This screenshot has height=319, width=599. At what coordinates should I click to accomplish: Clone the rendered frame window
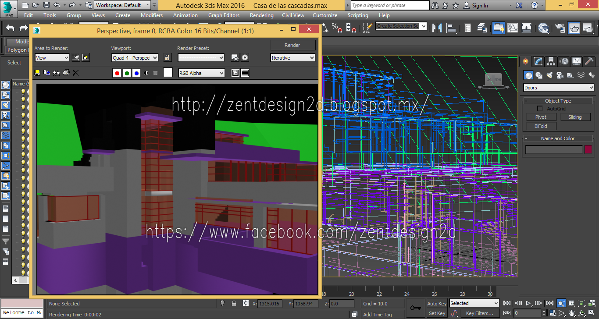click(56, 73)
